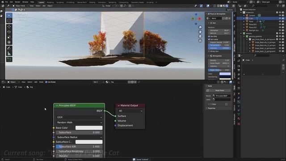
Task: Open the Material Output All target dropdown
Action: tap(130, 111)
